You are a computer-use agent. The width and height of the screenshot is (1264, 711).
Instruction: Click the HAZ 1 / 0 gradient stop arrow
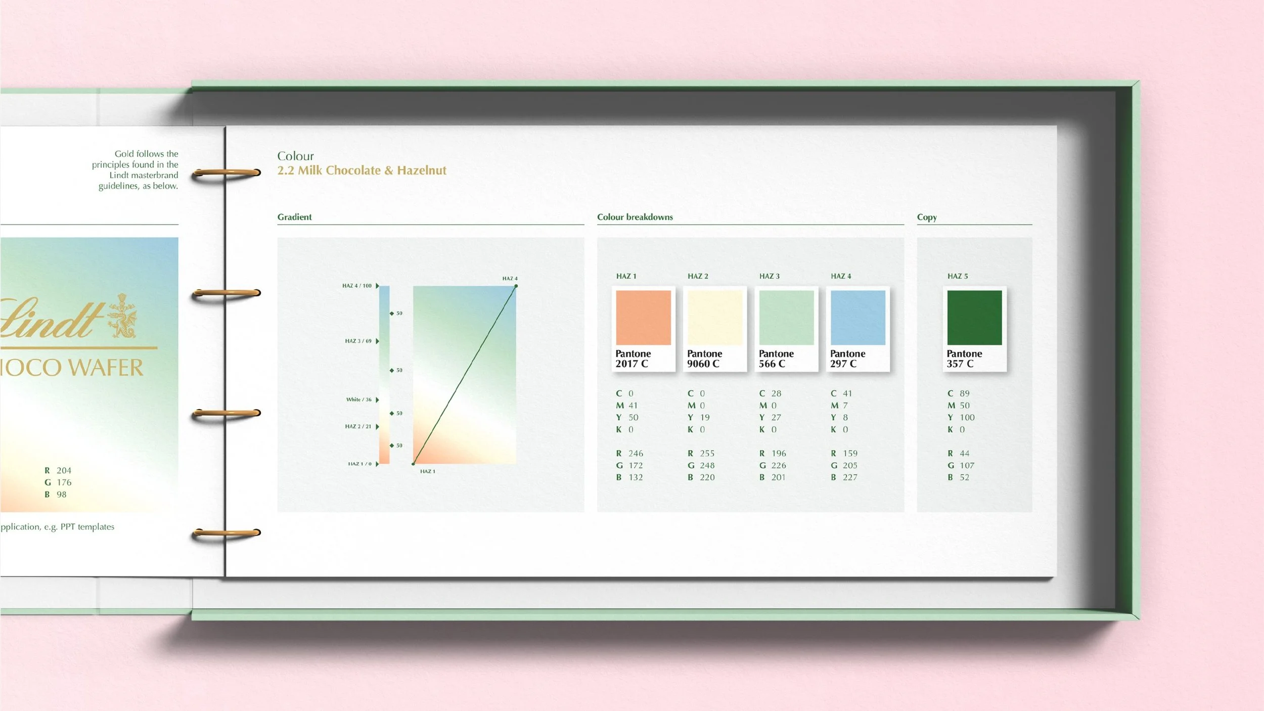coord(377,464)
